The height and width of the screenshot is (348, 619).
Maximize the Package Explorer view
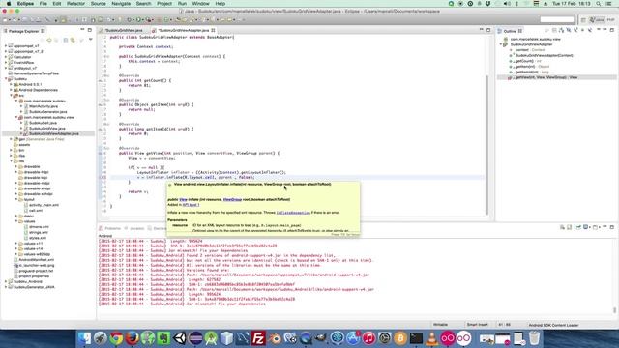tap(90, 30)
